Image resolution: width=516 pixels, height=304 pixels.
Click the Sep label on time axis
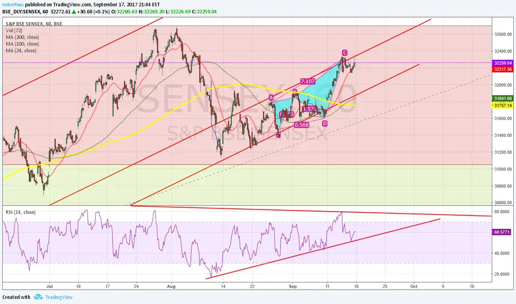(292, 286)
